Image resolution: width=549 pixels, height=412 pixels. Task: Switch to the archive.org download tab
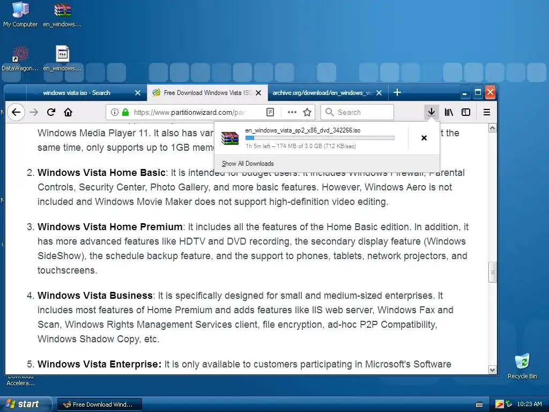click(322, 93)
